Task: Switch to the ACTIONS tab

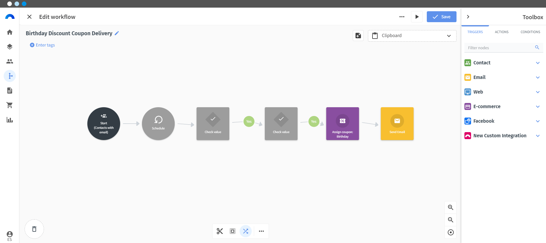Action: (x=501, y=32)
